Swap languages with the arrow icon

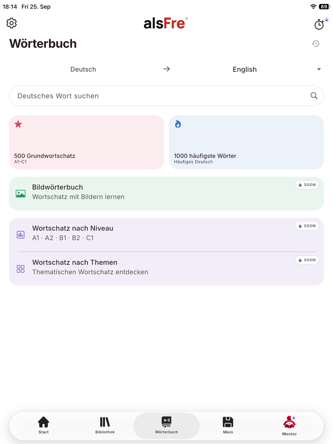point(166,69)
